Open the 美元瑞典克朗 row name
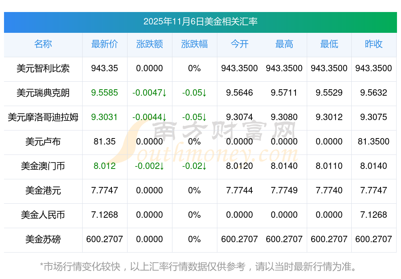 (43, 93)
